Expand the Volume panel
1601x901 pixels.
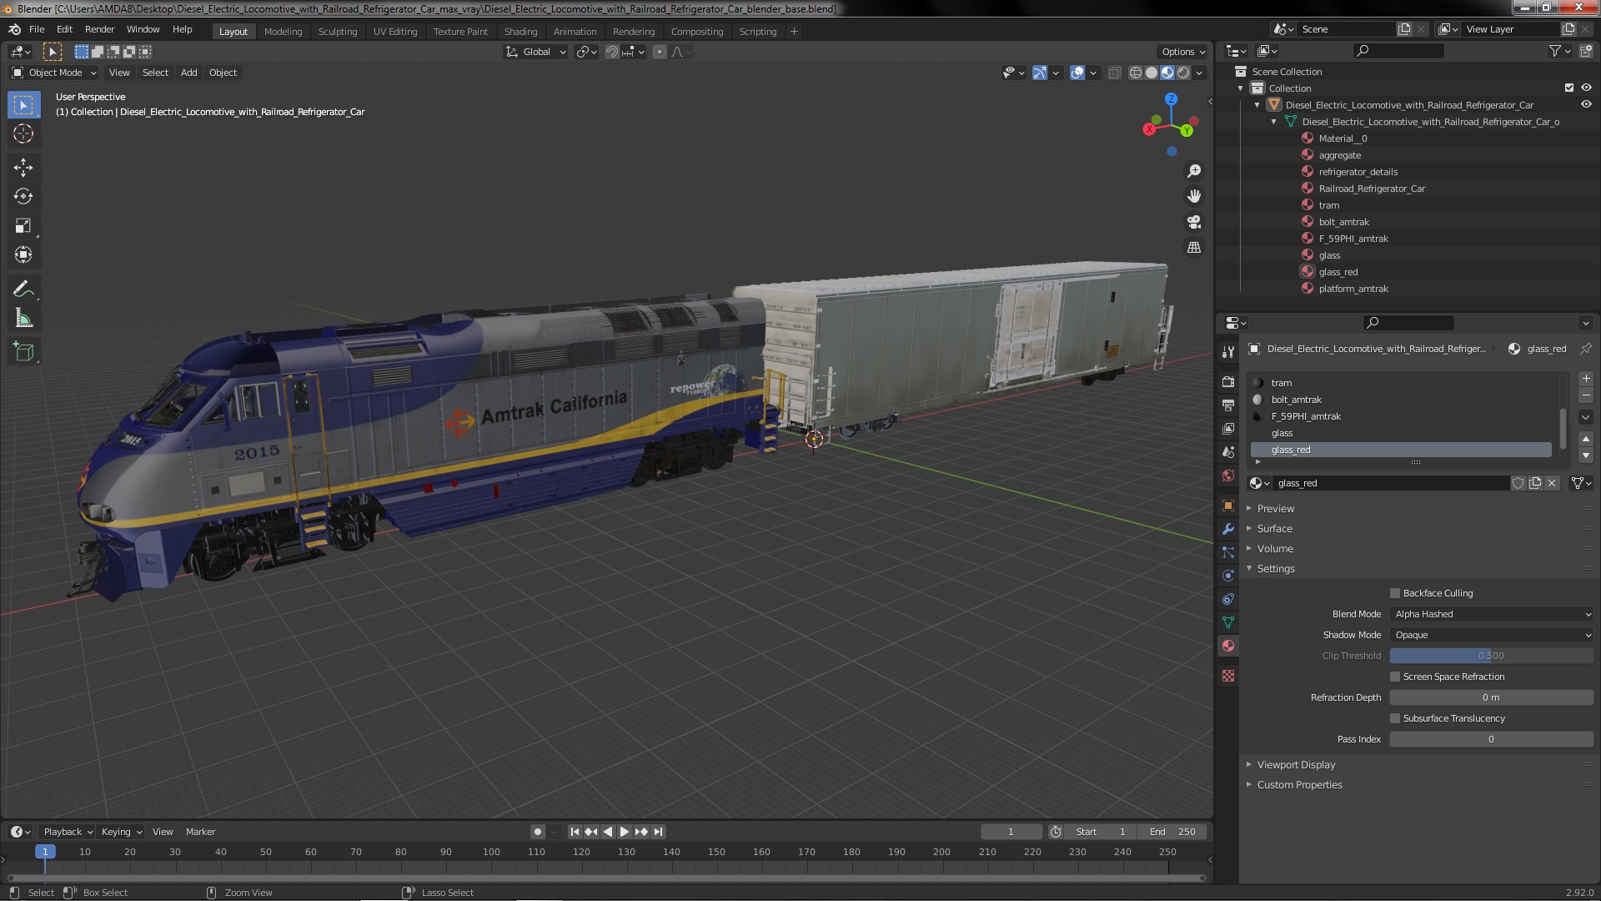click(1275, 548)
